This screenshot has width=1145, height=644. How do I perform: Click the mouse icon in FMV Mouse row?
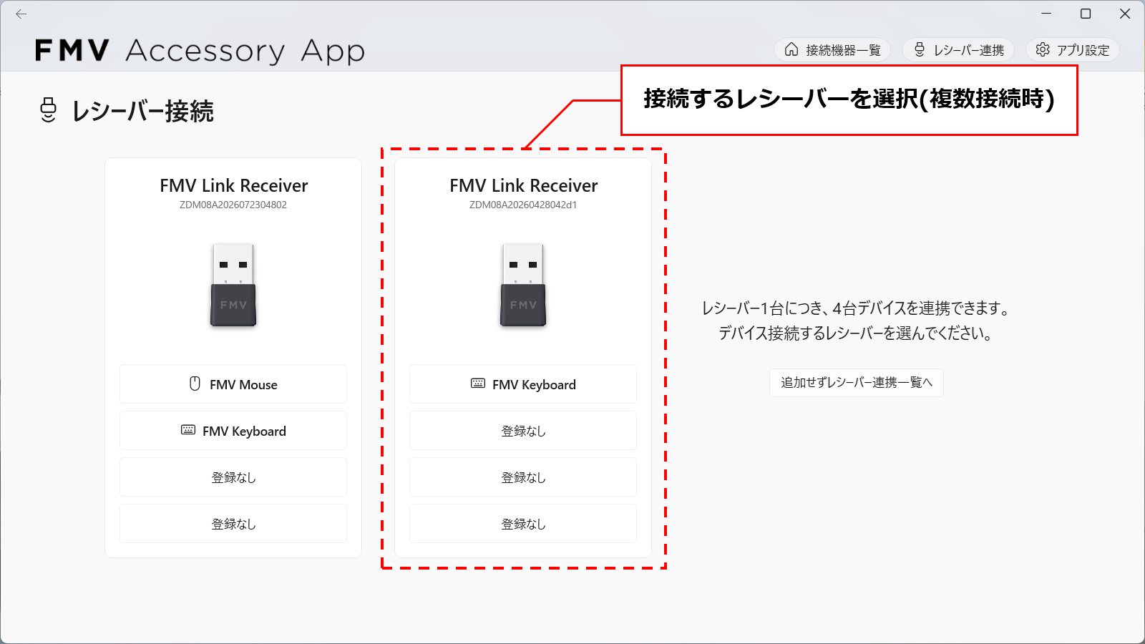(x=195, y=384)
